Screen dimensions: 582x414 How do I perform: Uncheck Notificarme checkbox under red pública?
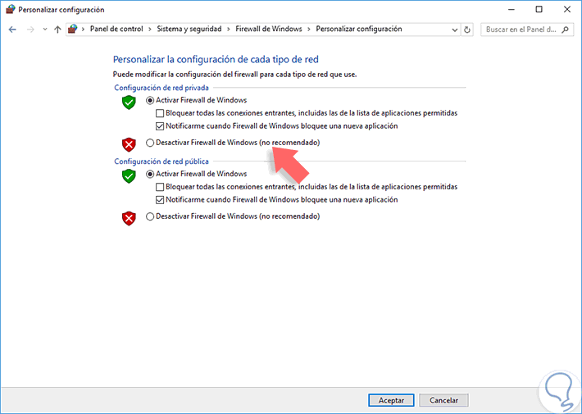coord(160,200)
